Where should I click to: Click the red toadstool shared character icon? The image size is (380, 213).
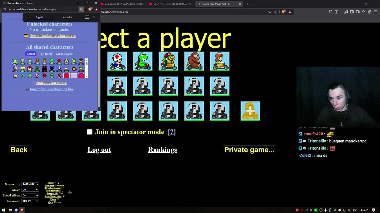click(x=30, y=69)
